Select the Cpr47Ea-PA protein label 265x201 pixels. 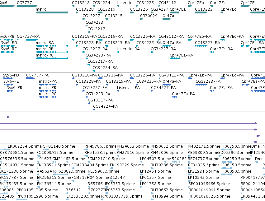point(183,94)
